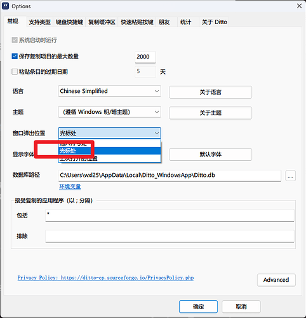Choose the first option in the popup position list
The height and width of the screenshot is (318, 306).
click(110, 144)
